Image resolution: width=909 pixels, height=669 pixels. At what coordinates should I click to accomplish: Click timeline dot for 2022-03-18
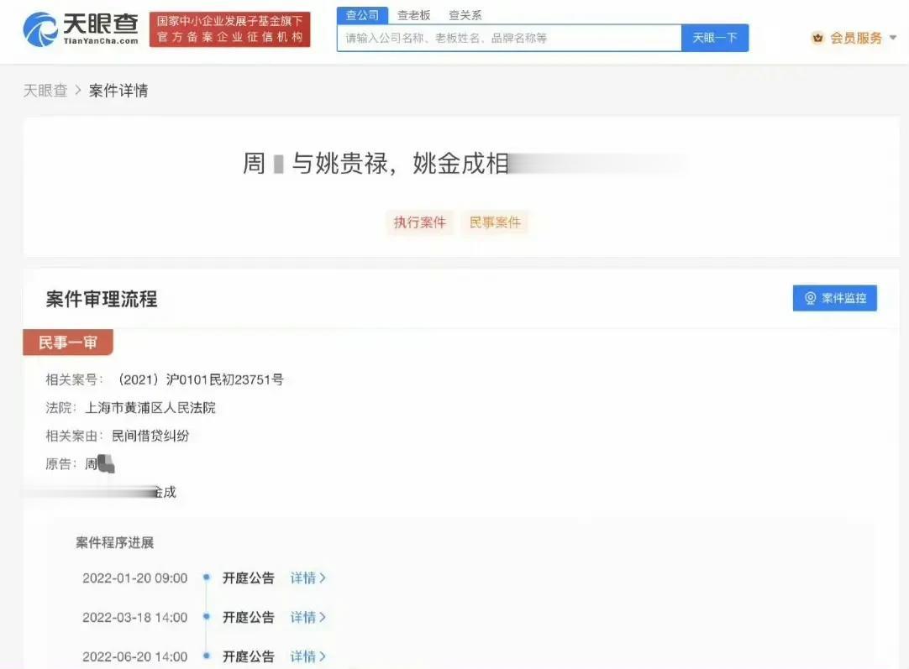point(207,616)
